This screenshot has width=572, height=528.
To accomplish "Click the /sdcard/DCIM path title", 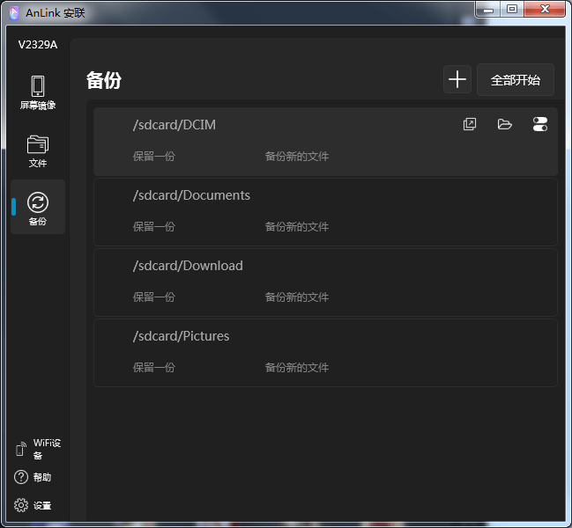I will click(174, 125).
